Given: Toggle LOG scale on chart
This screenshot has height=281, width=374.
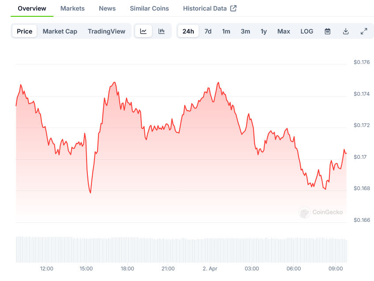Looking at the screenshot, I should [307, 31].
